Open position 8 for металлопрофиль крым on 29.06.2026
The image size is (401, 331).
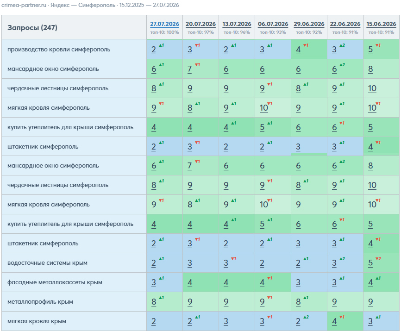[298, 302]
